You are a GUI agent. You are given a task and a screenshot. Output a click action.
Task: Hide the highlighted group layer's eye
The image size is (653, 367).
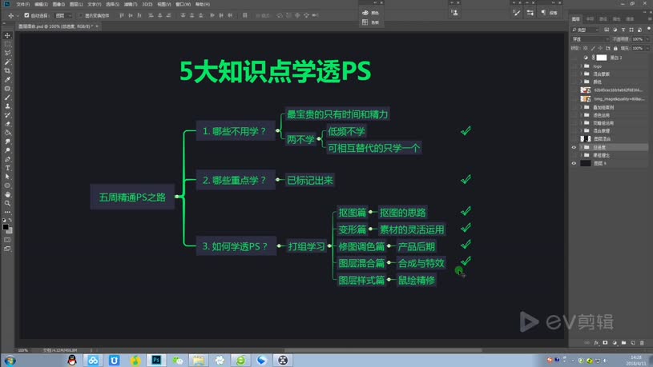(x=574, y=147)
